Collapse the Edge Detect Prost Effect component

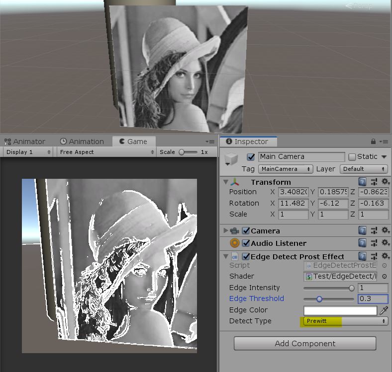click(226, 256)
